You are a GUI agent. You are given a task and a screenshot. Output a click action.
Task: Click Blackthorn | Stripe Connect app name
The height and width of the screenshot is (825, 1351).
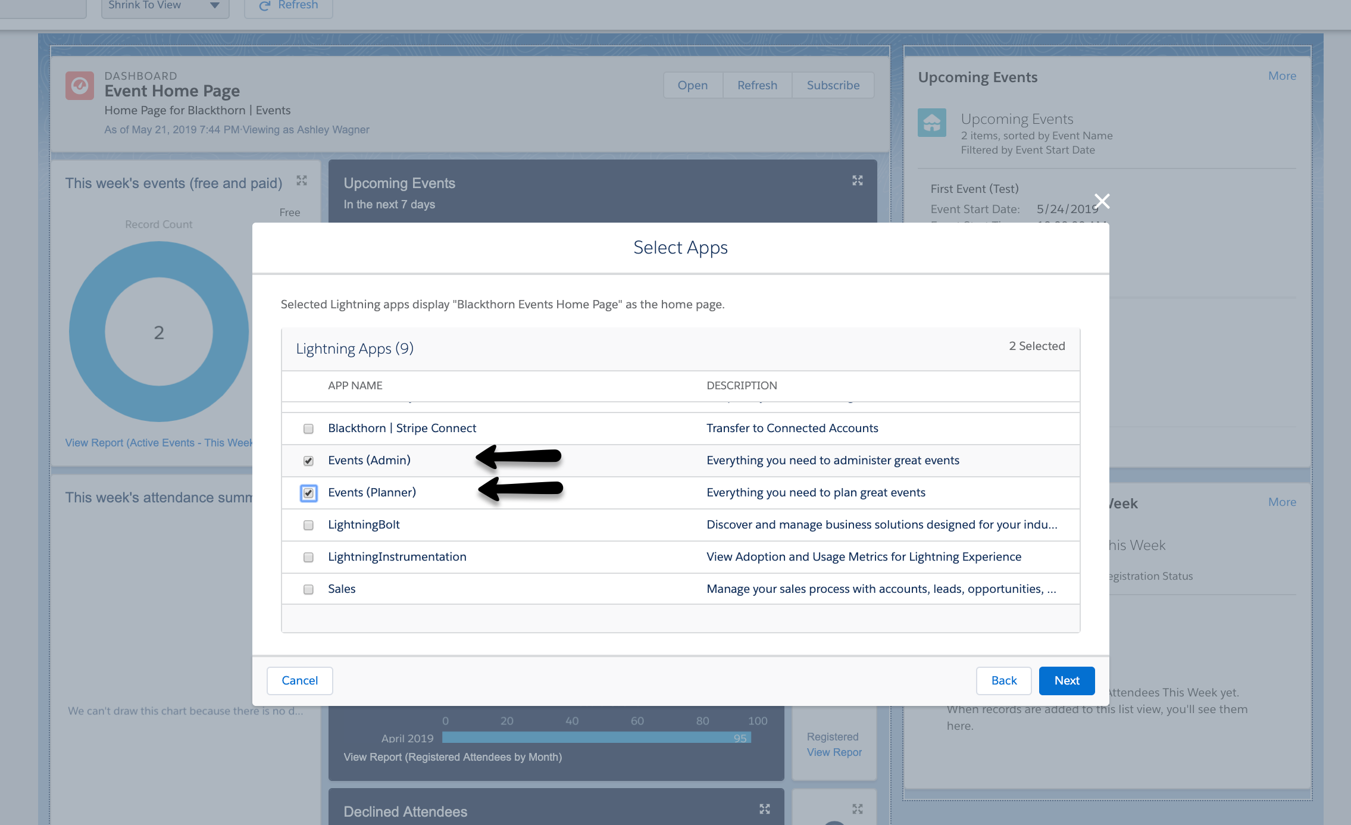point(402,428)
